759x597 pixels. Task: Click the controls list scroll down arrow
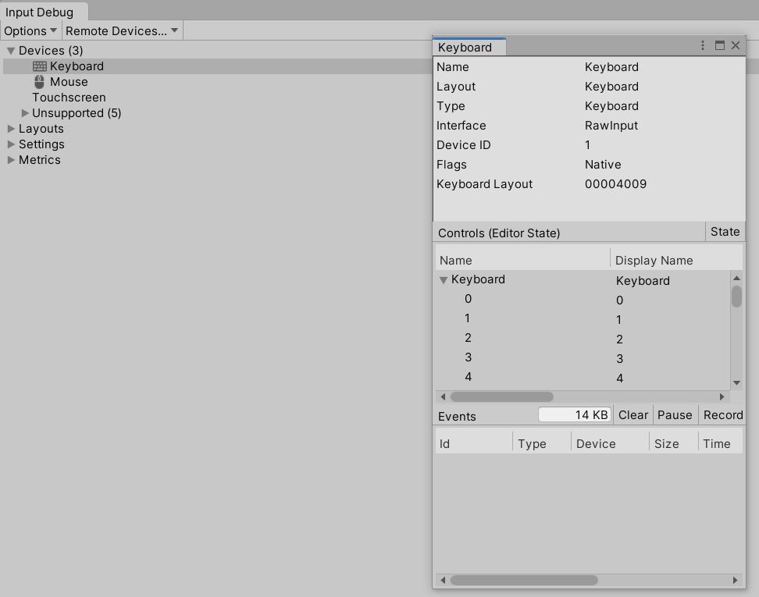tap(736, 382)
